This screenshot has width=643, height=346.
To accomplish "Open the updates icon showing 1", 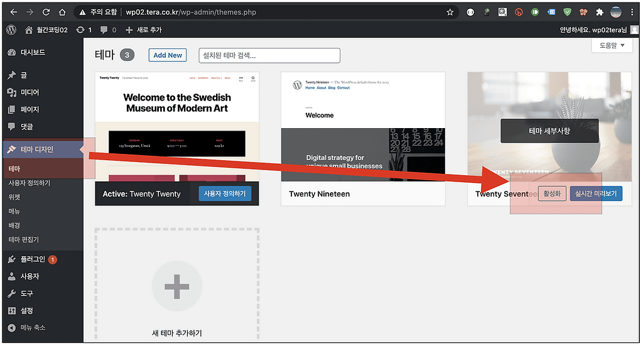I will click(84, 30).
